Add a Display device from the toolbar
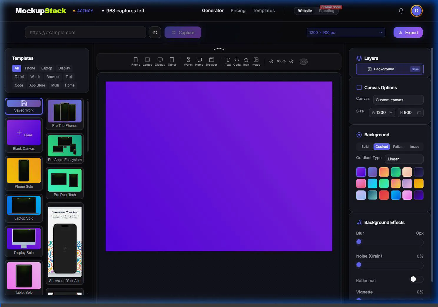Screen dimensions: 438x307 (x=160, y=62)
